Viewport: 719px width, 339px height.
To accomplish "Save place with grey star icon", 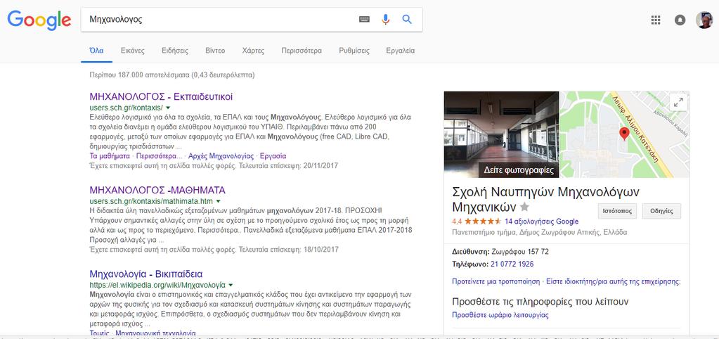I will (x=524, y=207).
